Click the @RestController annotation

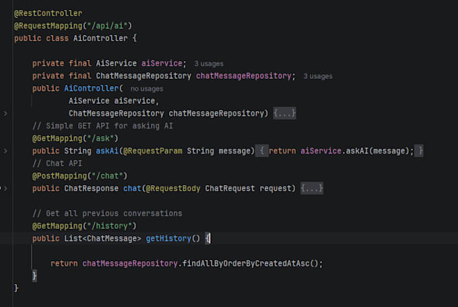[x=48, y=13]
